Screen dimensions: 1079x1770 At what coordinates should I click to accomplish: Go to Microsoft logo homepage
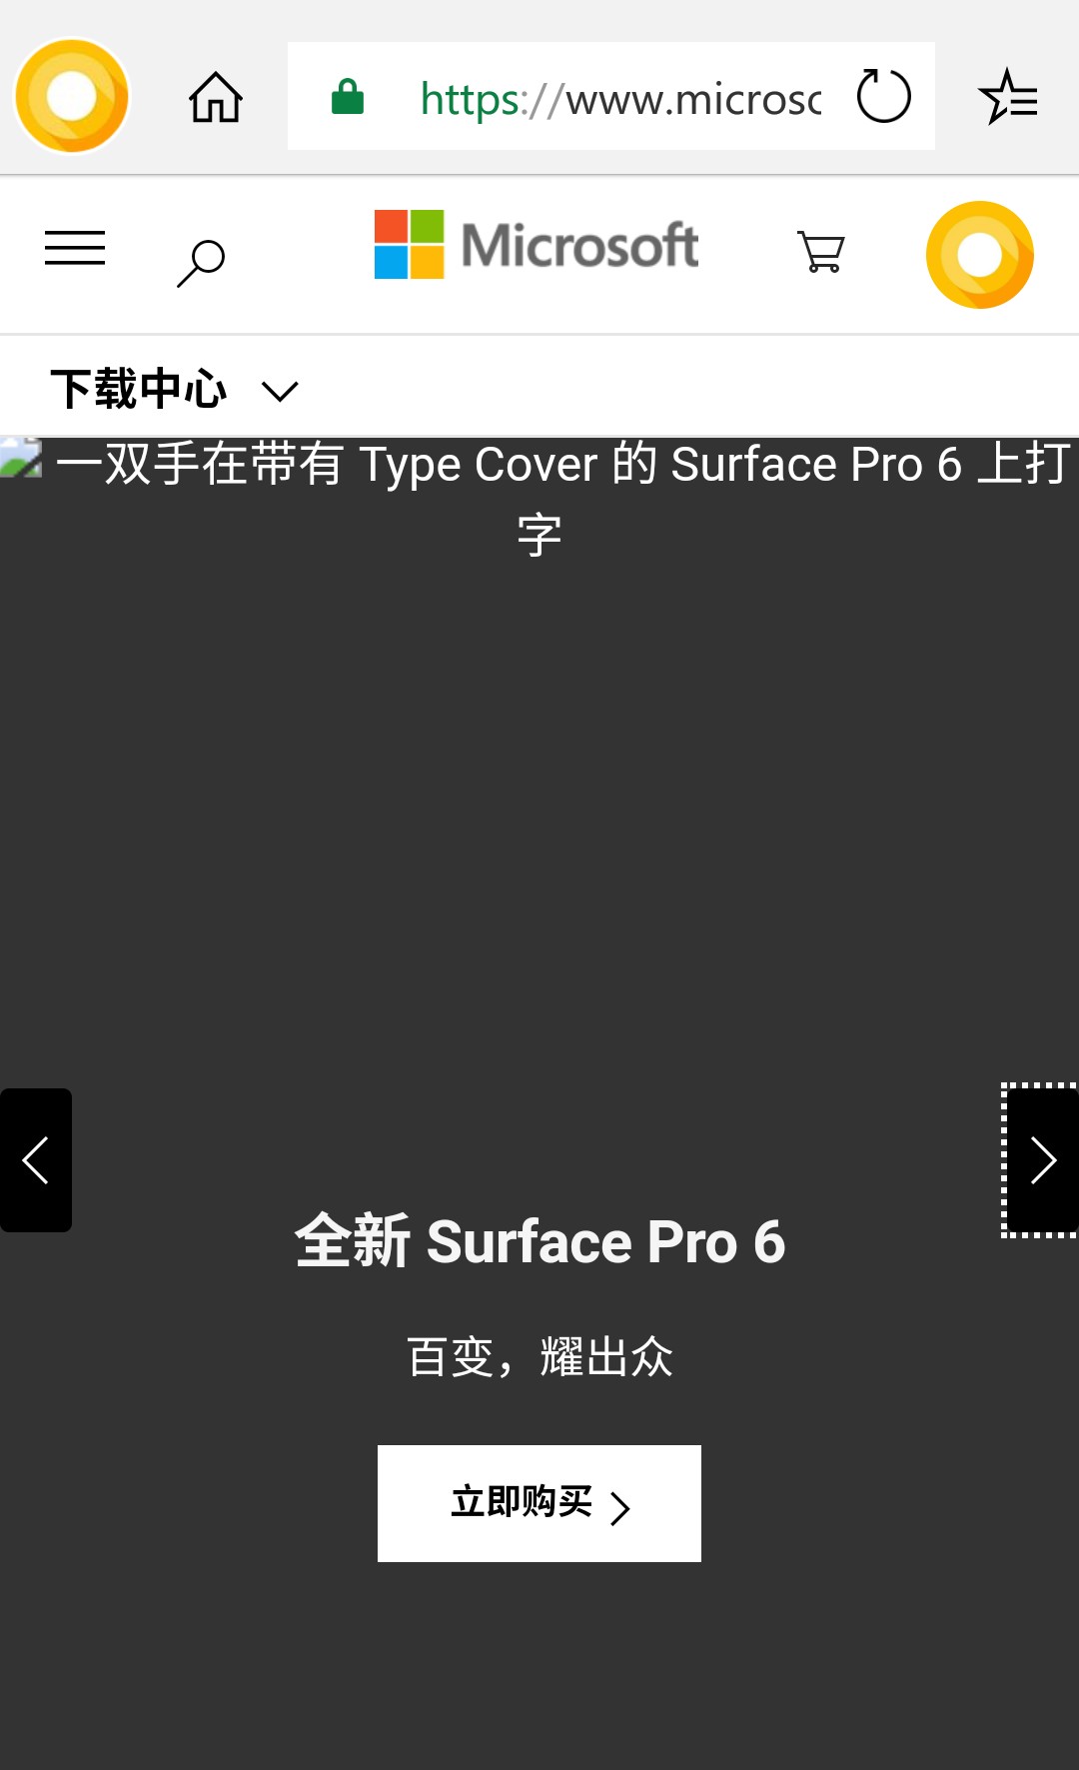[x=536, y=245]
